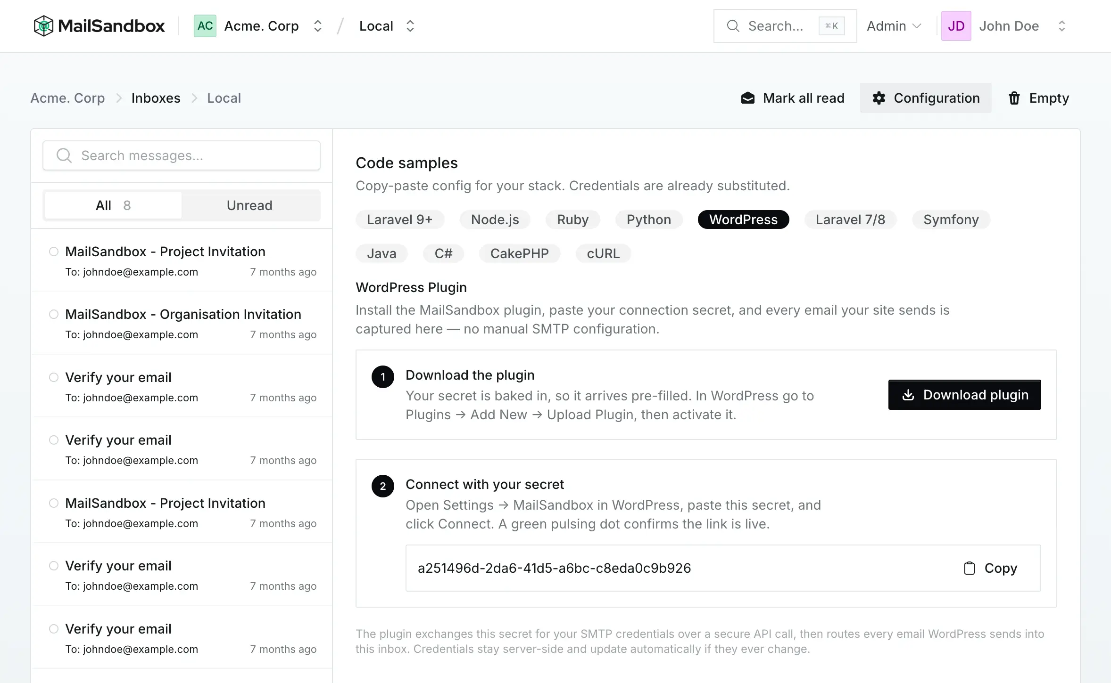Click the clipboard icon next to Copy
The height and width of the screenshot is (683, 1111).
pyautogui.click(x=969, y=568)
